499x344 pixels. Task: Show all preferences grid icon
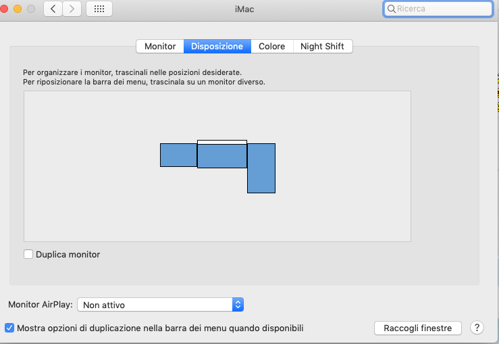99,9
